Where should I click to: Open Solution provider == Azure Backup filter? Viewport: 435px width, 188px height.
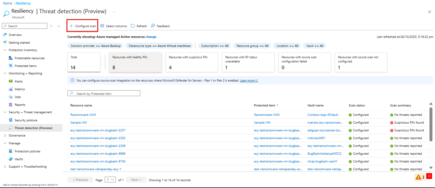click(95, 46)
